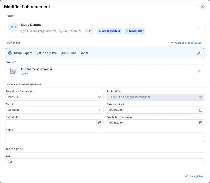The height and width of the screenshot is (183, 210).
Task: Remove client Marie Dupont with X icon
Action: 198,28
